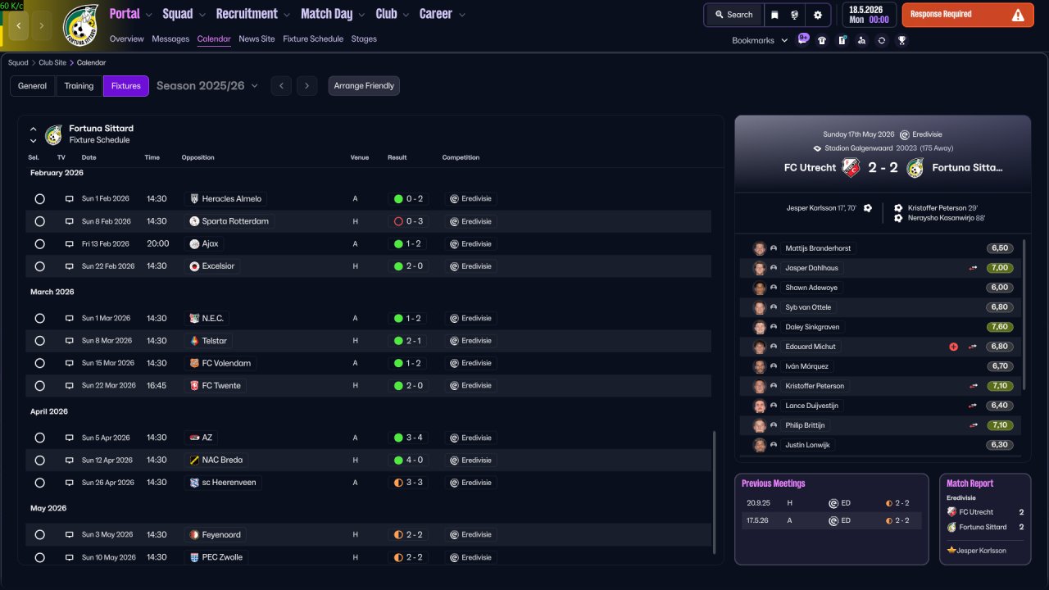Click the Arrange Friendly button
The image size is (1049, 590).
pos(364,86)
